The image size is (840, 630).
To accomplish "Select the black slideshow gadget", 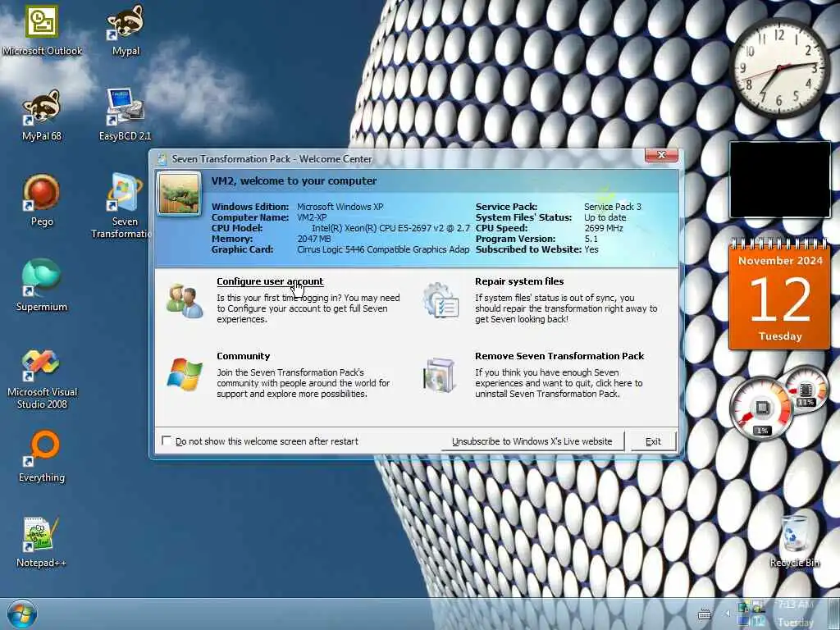I will pyautogui.click(x=780, y=180).
